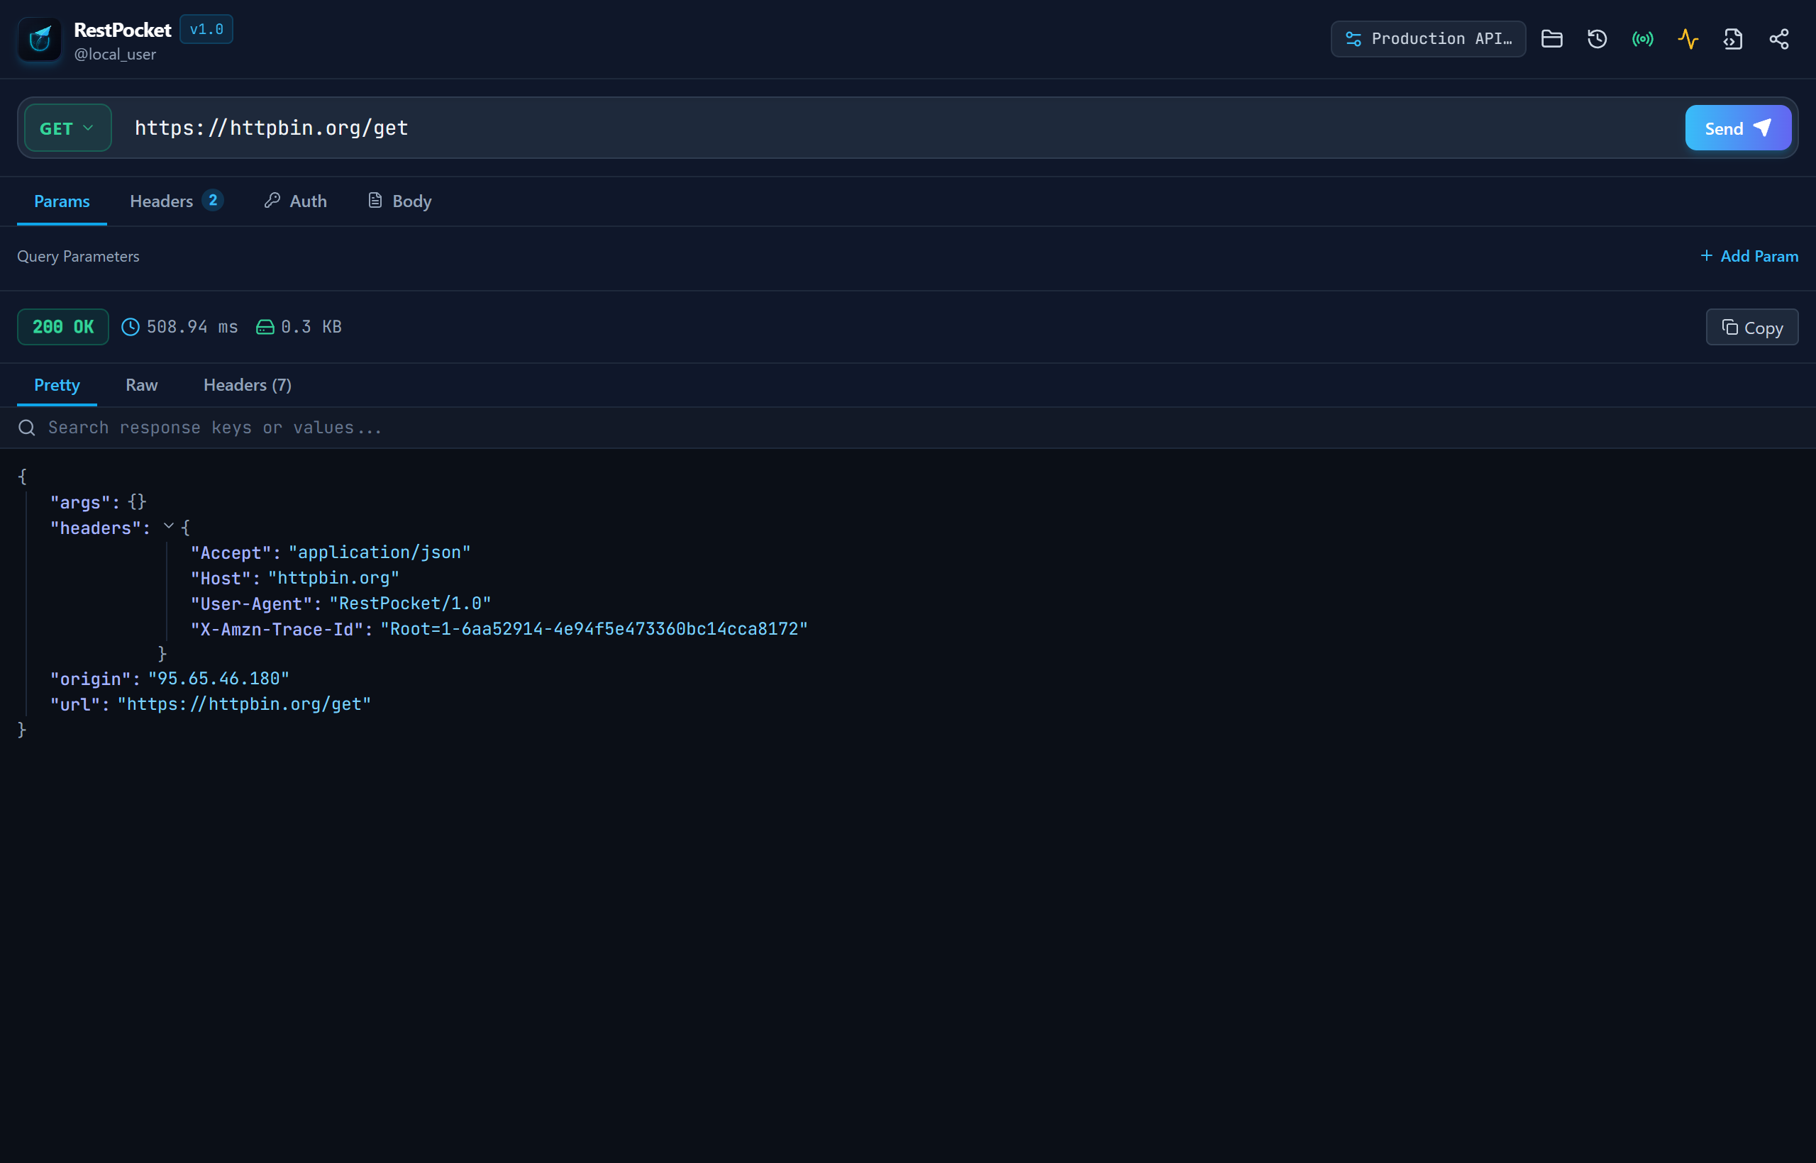Click the yellow activity pulse icon
Image resolution: width=1816 pixels, height=1163 pixels.
1688,38
